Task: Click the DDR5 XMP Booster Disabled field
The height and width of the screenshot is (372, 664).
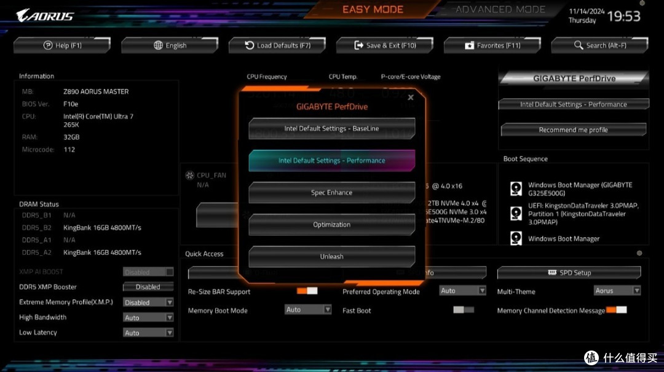Action: pos(148,287)
